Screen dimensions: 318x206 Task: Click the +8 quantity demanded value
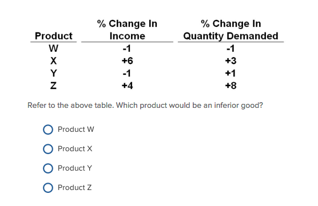231,86
